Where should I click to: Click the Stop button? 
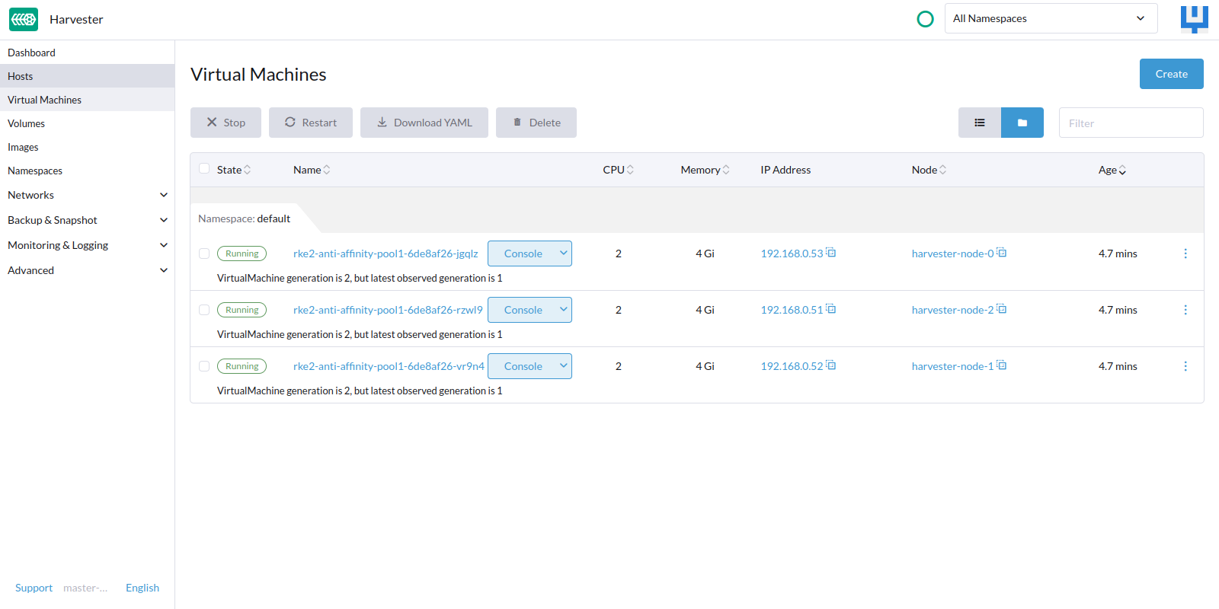point(226,123)
